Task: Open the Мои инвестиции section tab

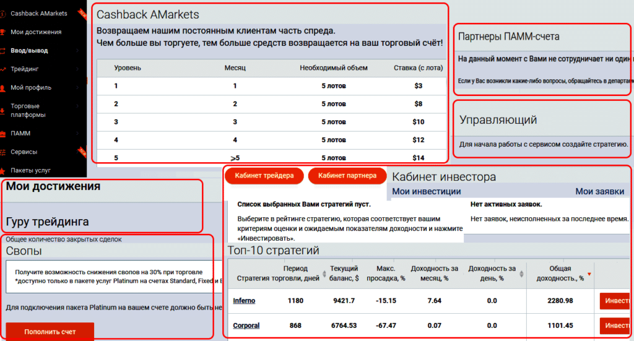Action: 427,191
